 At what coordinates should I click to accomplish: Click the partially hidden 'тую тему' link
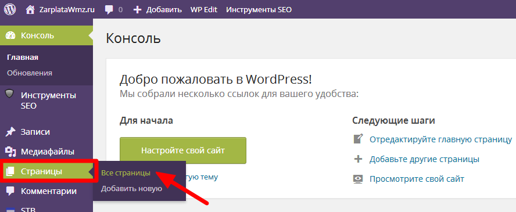pos(202,177)
